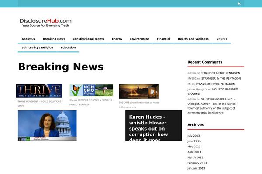Viewport: 262px width, 174px height.
Task: Select the Energy menu item
Action: click(117, 39)
